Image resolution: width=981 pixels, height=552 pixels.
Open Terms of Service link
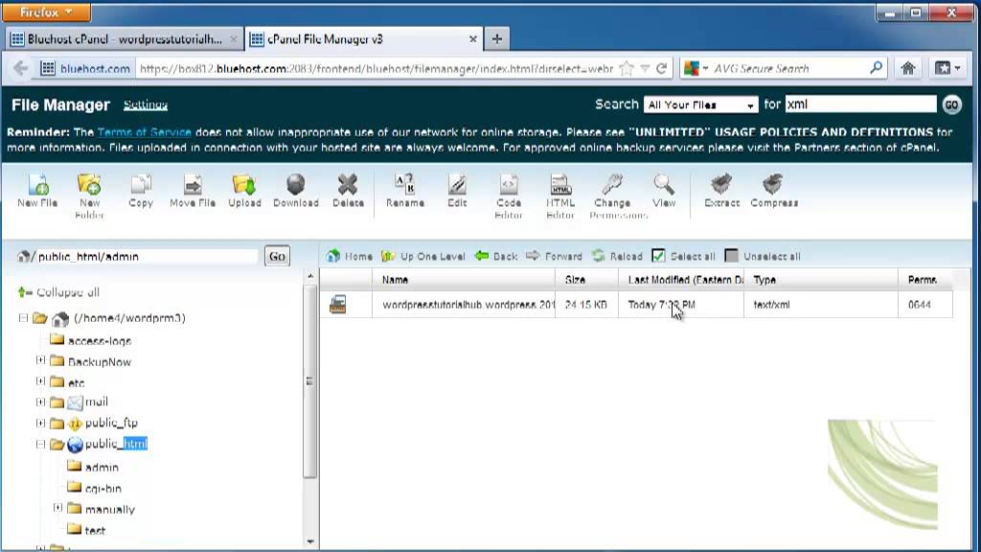point(145,132)
